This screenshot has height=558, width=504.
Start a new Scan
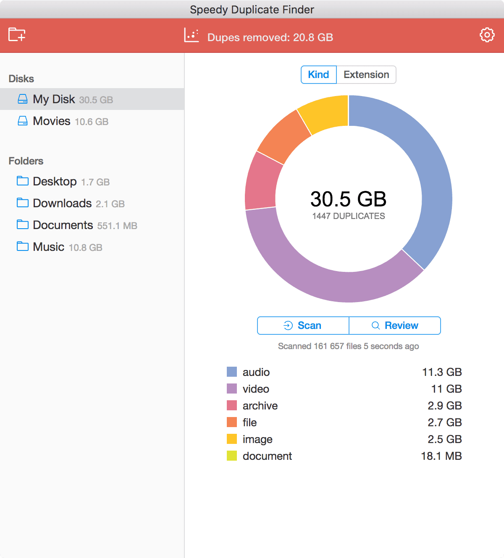coord(303,325)
